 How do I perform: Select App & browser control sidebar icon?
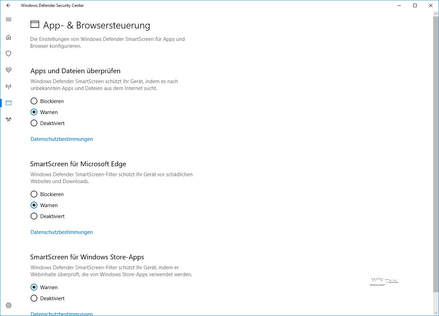point(9,103)
